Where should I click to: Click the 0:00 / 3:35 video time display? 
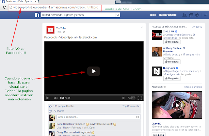pyautogui.click(x=65, y=98)
